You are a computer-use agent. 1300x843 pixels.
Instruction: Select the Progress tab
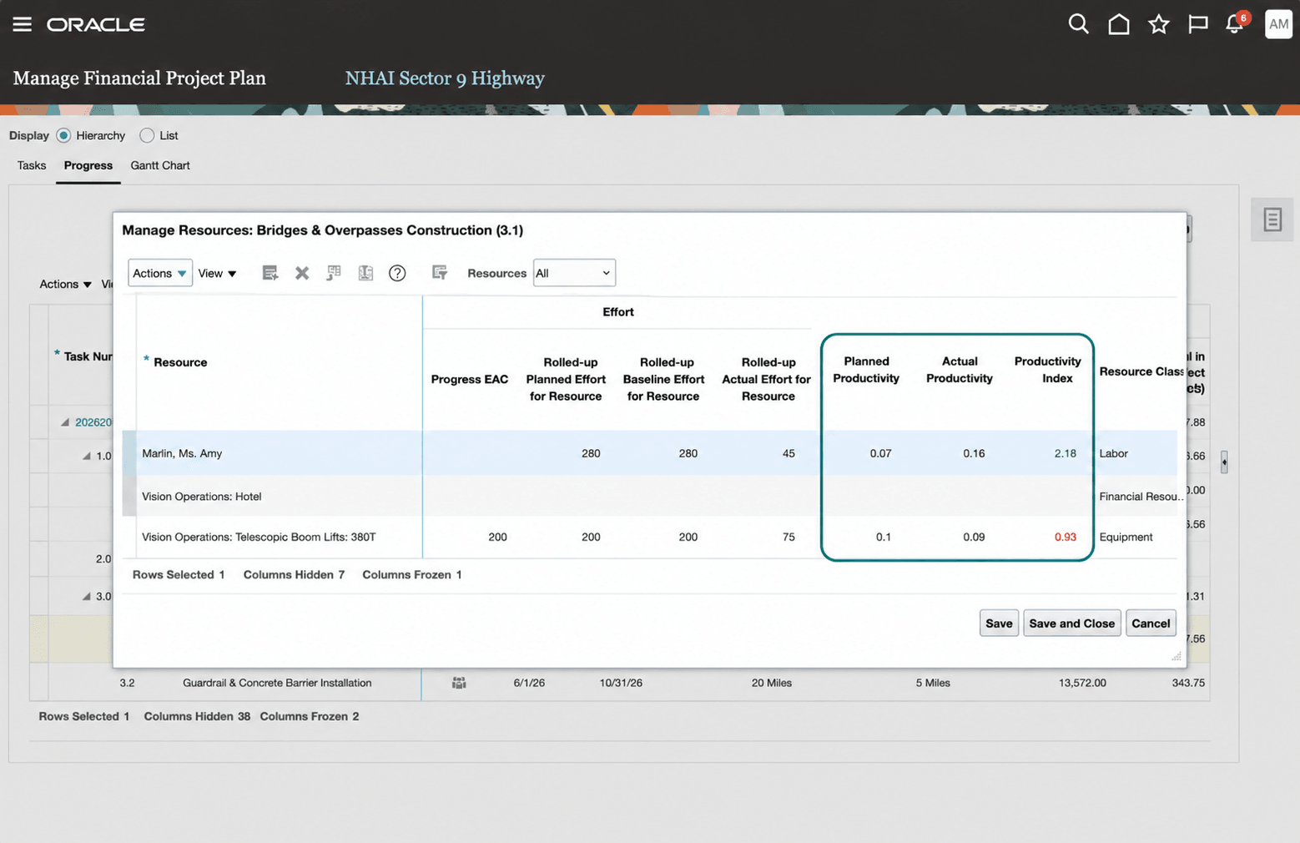88,165
